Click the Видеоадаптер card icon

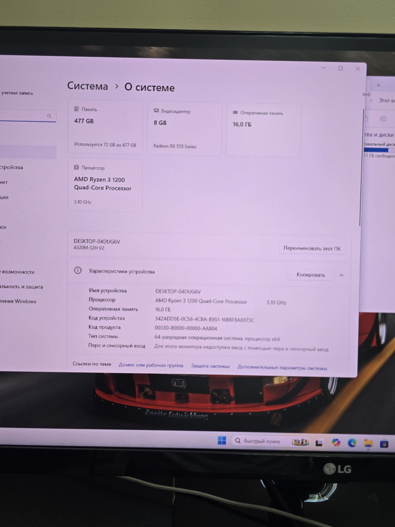156,111
